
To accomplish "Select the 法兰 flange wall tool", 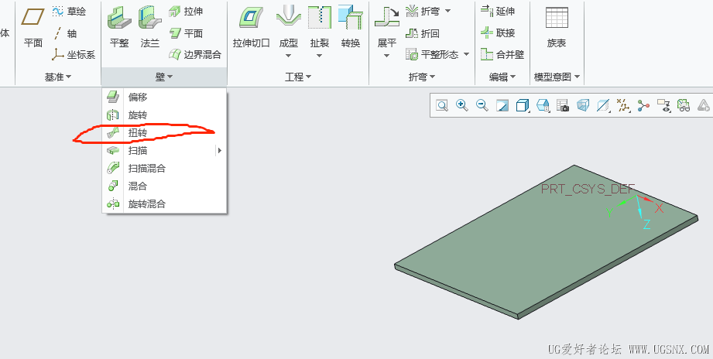I will pyautogui.click(x=150, y=27).
